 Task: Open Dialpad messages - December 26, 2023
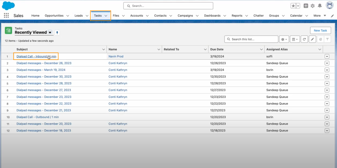(x=44, y=63)
